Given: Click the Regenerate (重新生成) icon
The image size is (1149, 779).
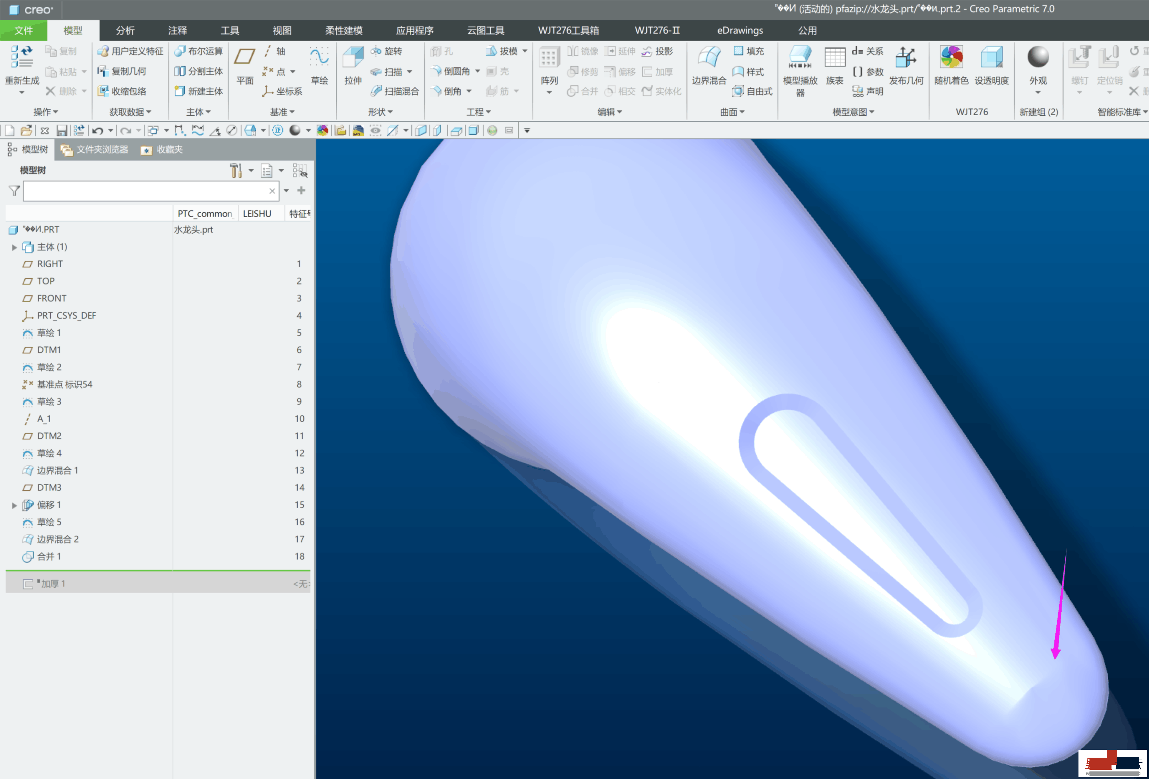Looking at the screenshot, I should (x=22, y=57).
